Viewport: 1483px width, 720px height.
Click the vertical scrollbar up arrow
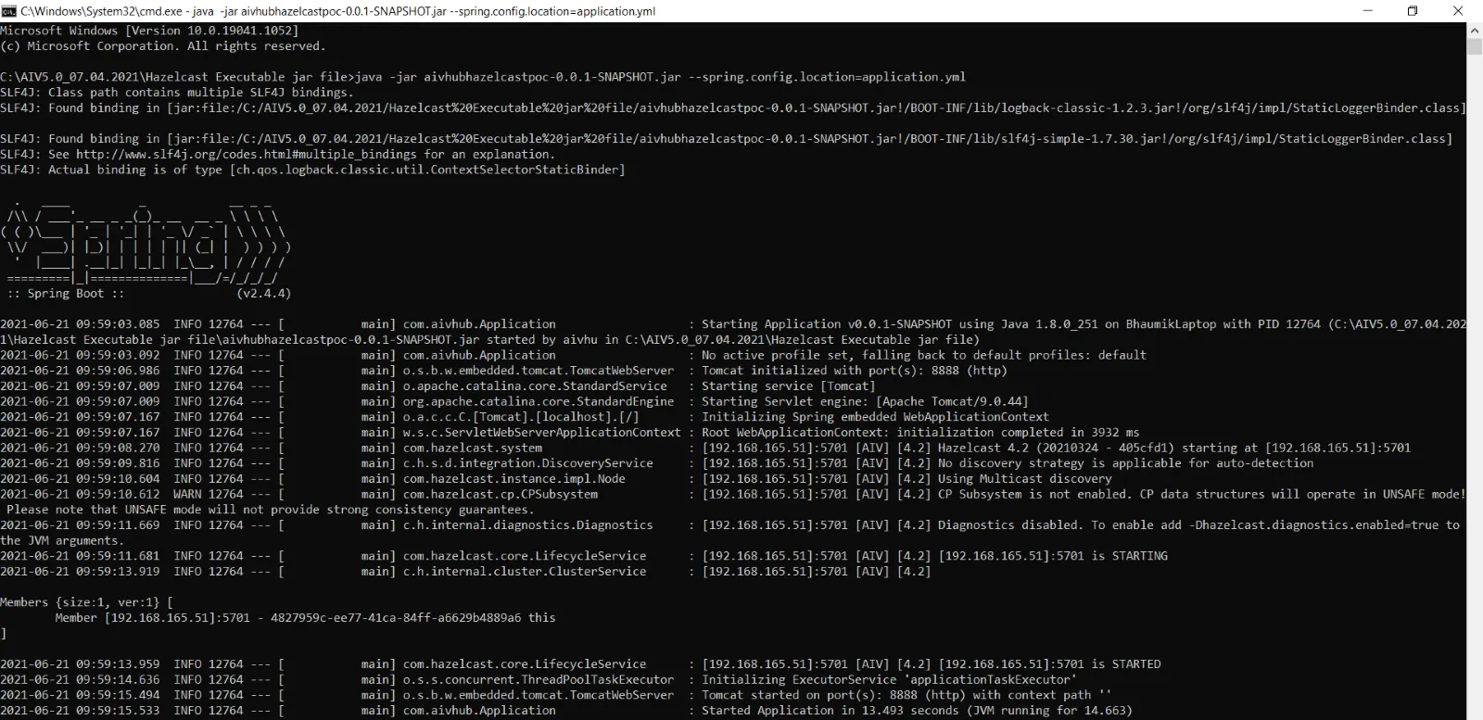1475,31
